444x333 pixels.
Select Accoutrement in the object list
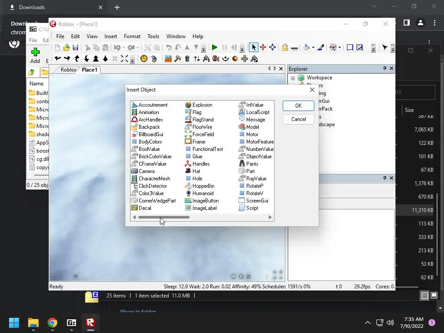(153, 105)
